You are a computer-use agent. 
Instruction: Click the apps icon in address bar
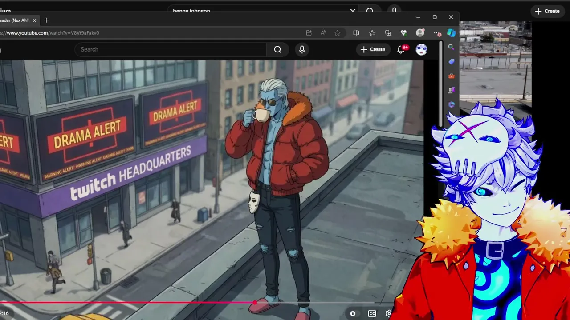click(309, 33)
